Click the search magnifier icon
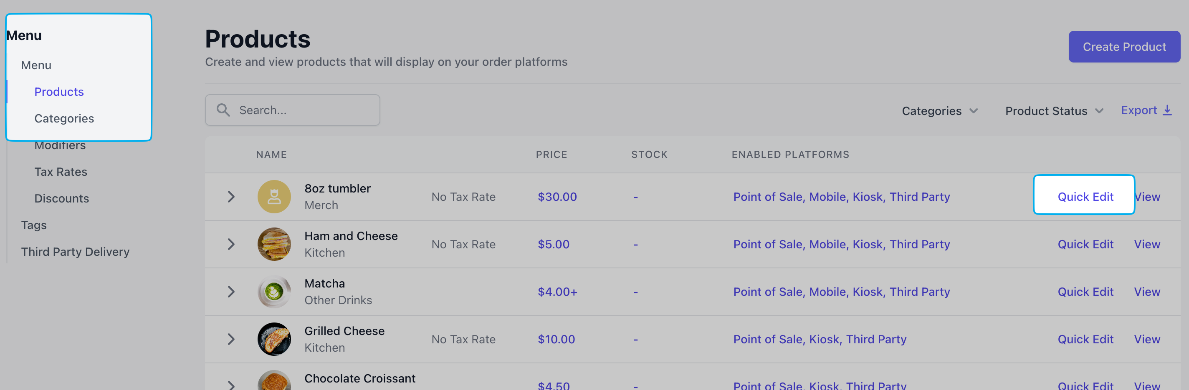 pyautogui.click(x=223, y=110)
